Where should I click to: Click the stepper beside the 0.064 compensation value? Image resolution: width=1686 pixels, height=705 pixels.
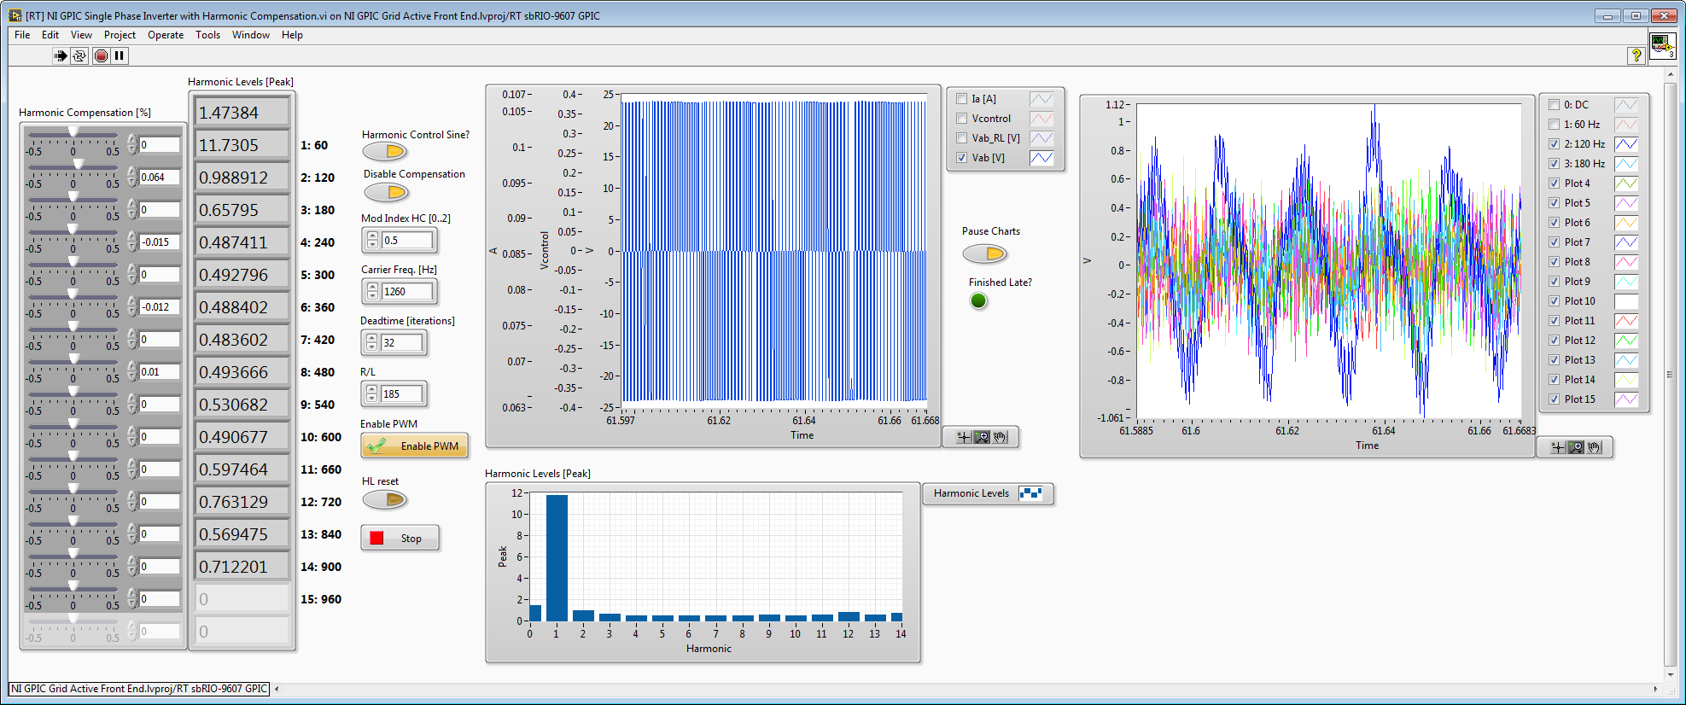point(132,178)
